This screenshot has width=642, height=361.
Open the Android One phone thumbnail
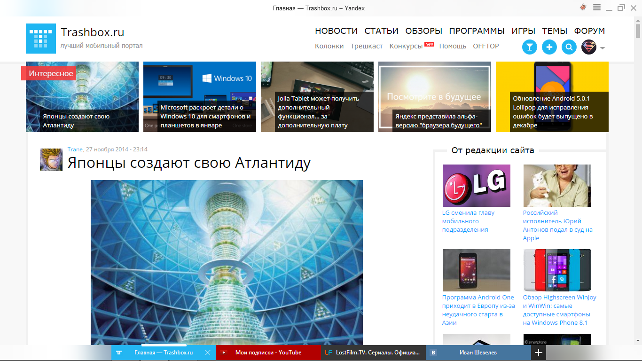click(x=476, y=270)
